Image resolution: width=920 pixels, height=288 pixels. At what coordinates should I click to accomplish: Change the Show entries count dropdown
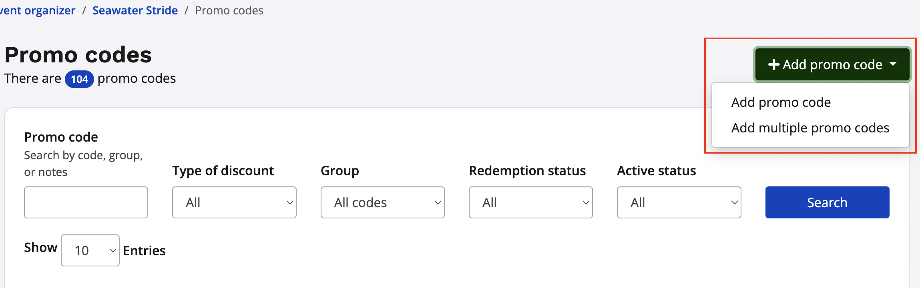(90, 250)
